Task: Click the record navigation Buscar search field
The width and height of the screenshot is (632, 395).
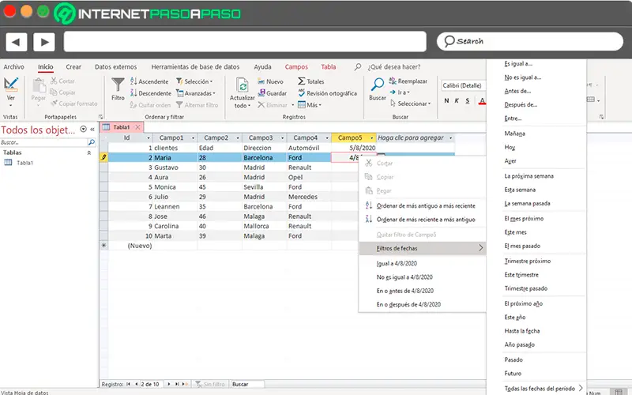Action: pyautogui.click(x=246, y=384)
